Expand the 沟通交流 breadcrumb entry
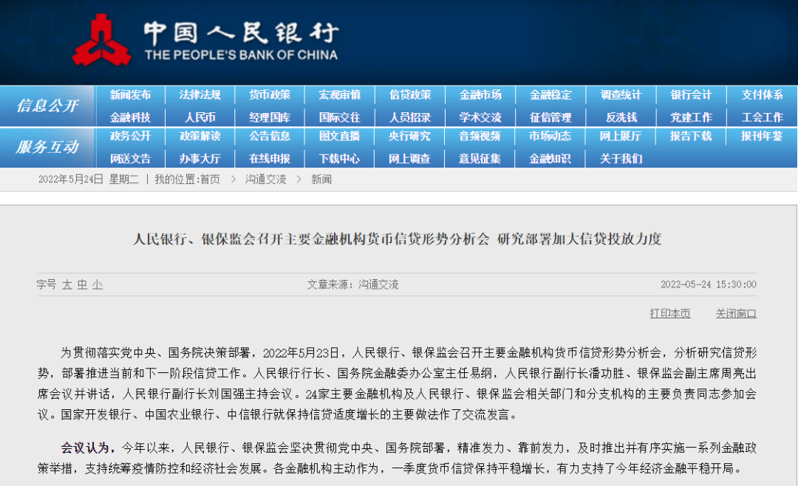This screenshot has height=486, width=798. click(265, 179)
